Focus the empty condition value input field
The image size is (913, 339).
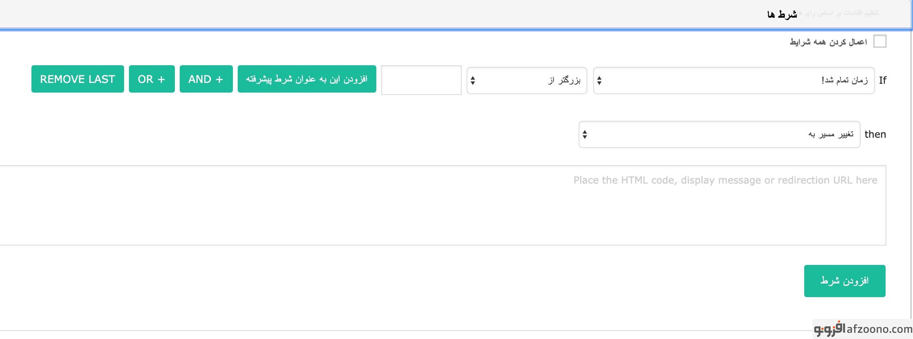pos(421,80)
